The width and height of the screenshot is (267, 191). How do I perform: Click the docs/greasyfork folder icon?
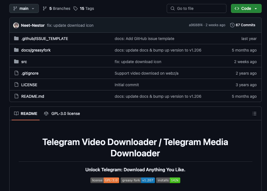click(x=16, y=50)
